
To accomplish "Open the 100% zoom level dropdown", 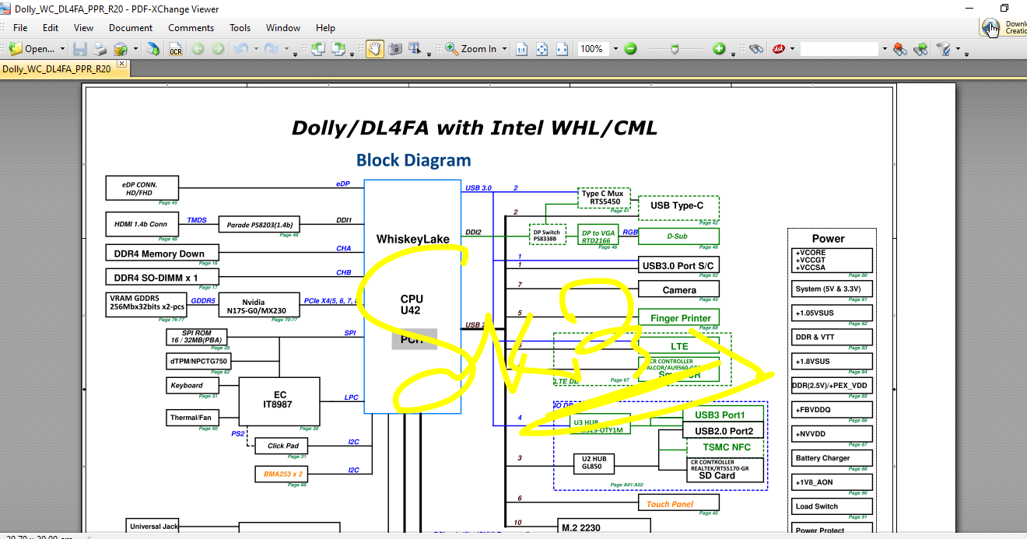I will [x=615, y=48].
